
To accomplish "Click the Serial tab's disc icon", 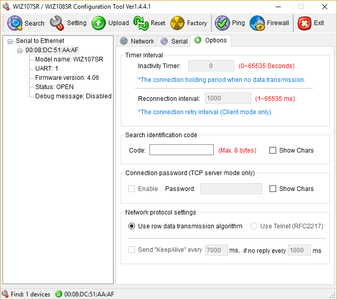I will tap(164, 41).
